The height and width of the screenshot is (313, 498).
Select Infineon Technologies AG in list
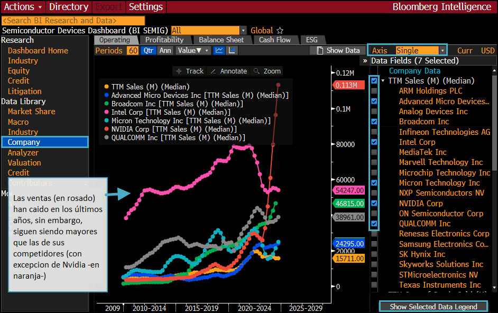pyautogui.click(x=445, y=132)
